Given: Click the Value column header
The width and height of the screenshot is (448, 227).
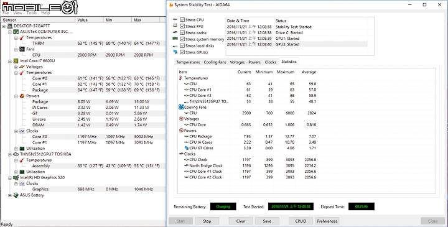Looking at the screenshot, I should pyautogui.click(x=89, y=20).
